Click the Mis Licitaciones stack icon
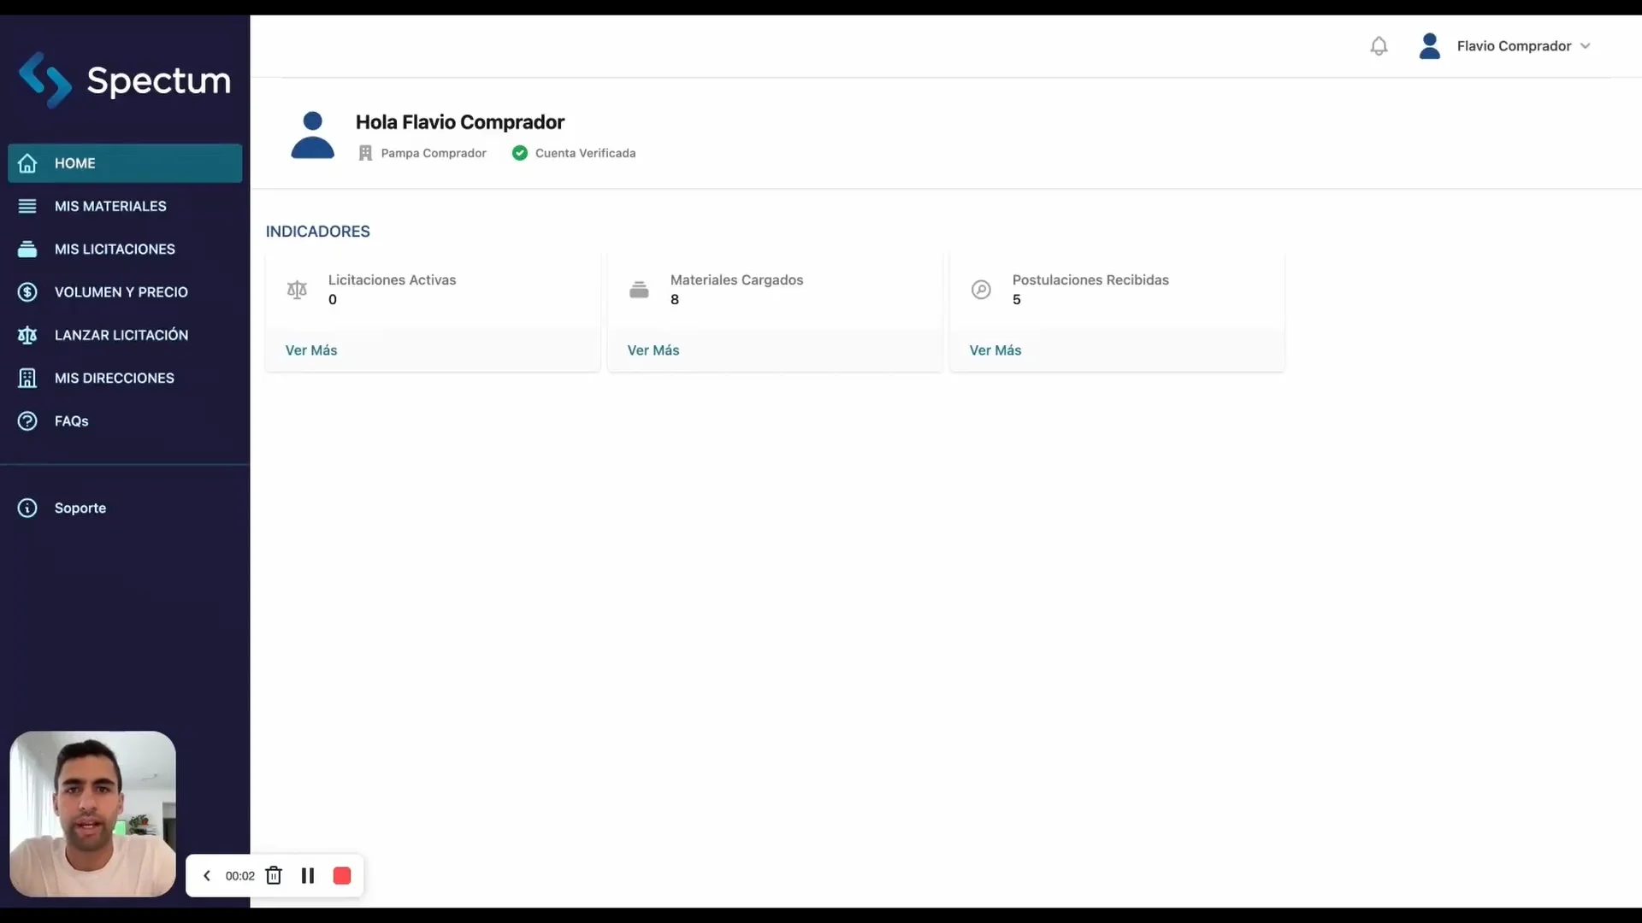The image size is (1642, 923). (x=27, y=249)
